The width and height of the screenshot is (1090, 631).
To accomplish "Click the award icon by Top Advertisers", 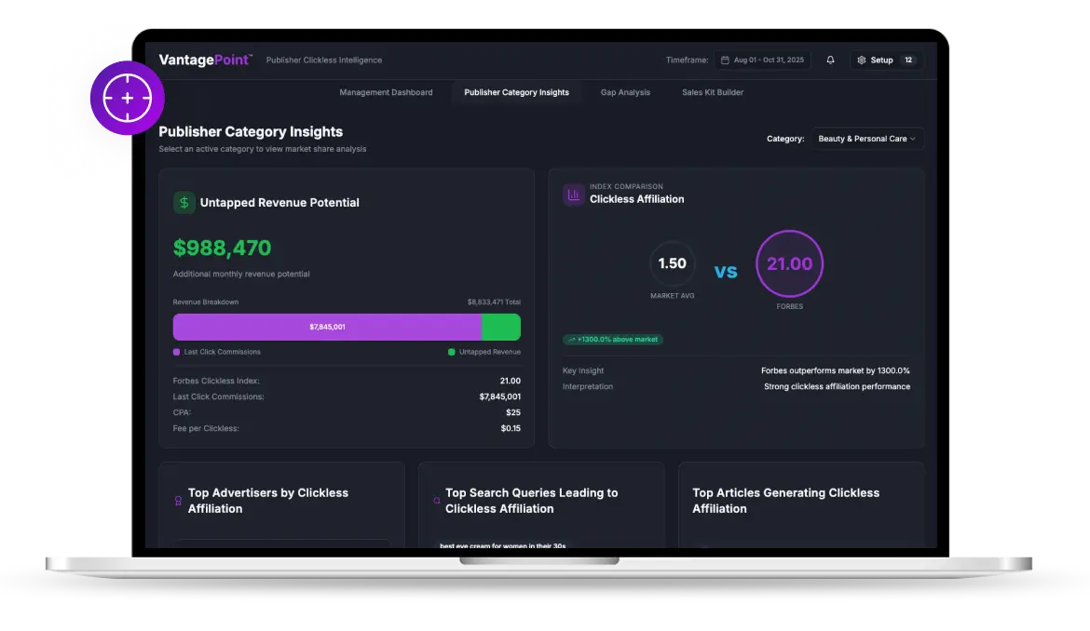I will point(178,501).
